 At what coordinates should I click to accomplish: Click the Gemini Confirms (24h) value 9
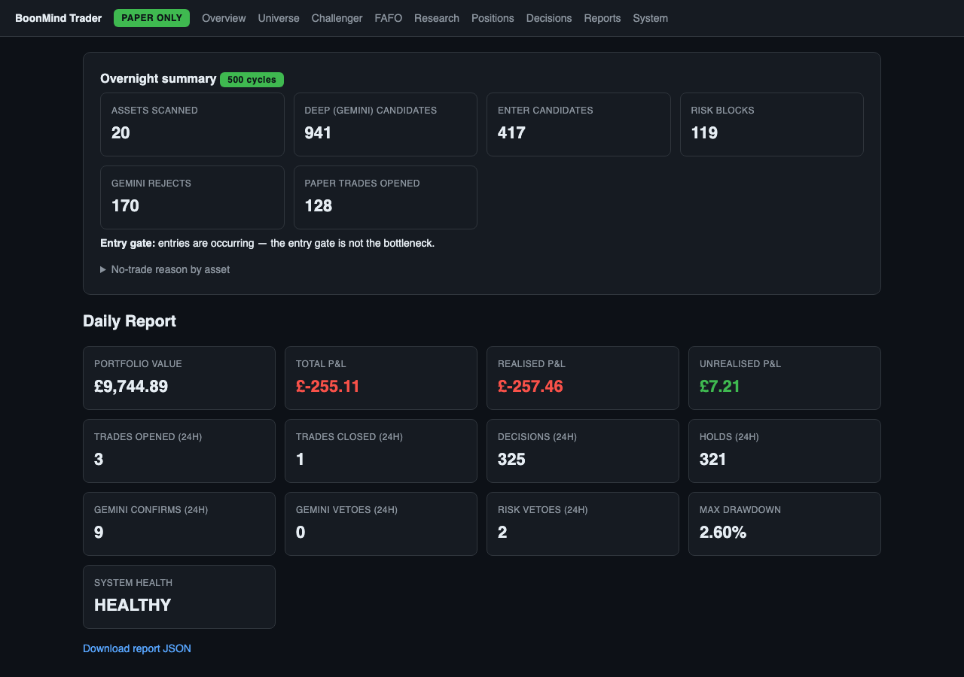click(99, 533)
